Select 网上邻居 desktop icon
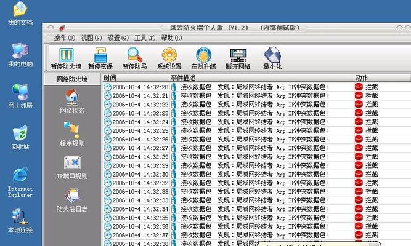 tap(20, 97)
